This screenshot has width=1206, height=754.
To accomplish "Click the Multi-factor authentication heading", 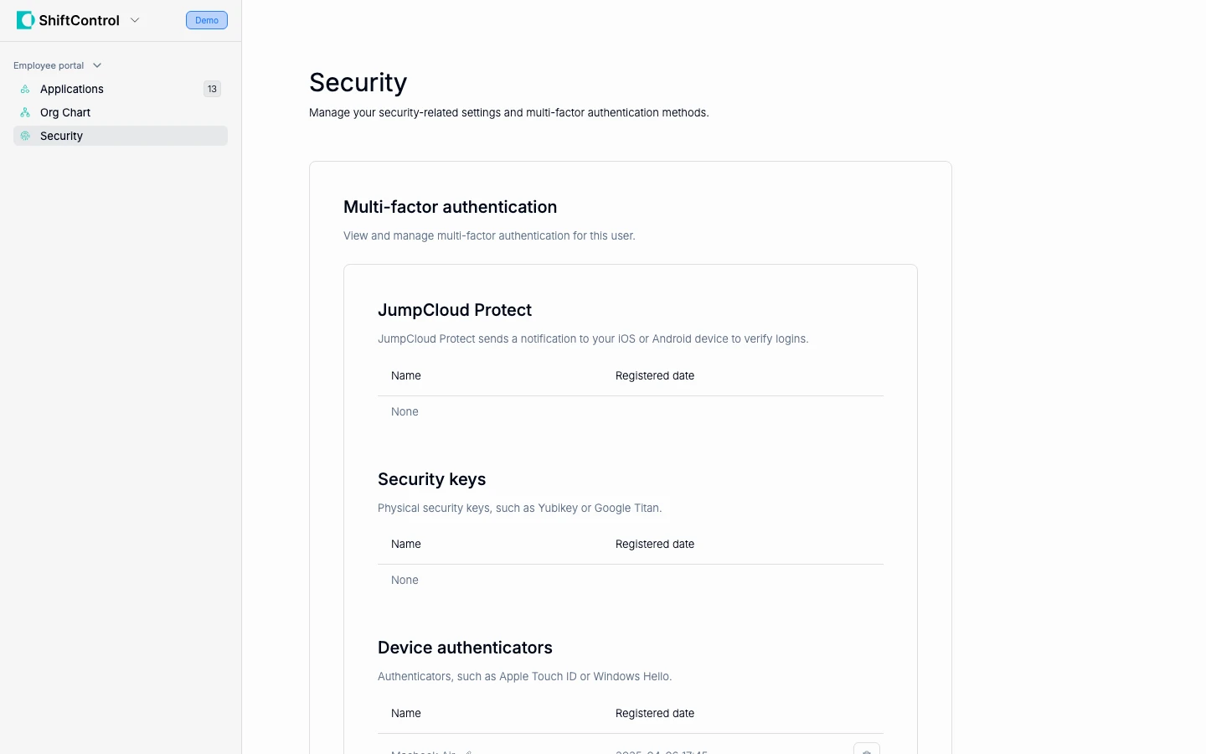I will tap(450, 207).
